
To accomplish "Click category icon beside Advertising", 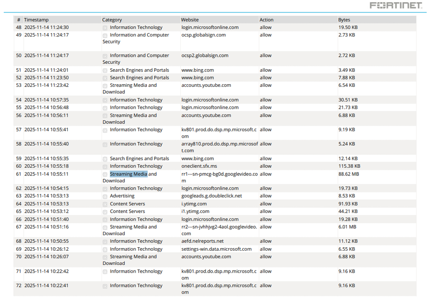I will coord(105,197).
